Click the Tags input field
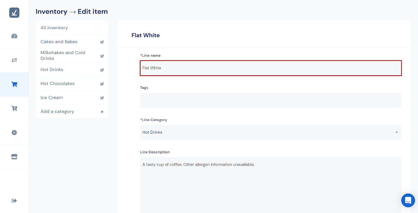This screenshot has width=418, height=213. point(271,100)
